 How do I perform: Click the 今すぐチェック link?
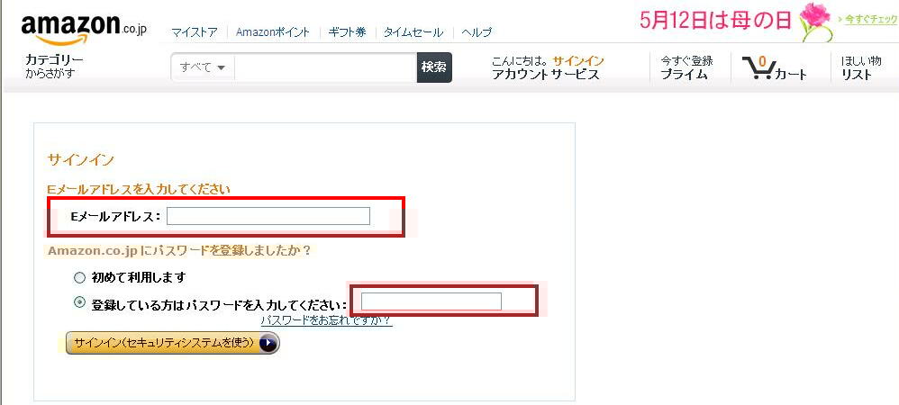(x=870, y=19)
